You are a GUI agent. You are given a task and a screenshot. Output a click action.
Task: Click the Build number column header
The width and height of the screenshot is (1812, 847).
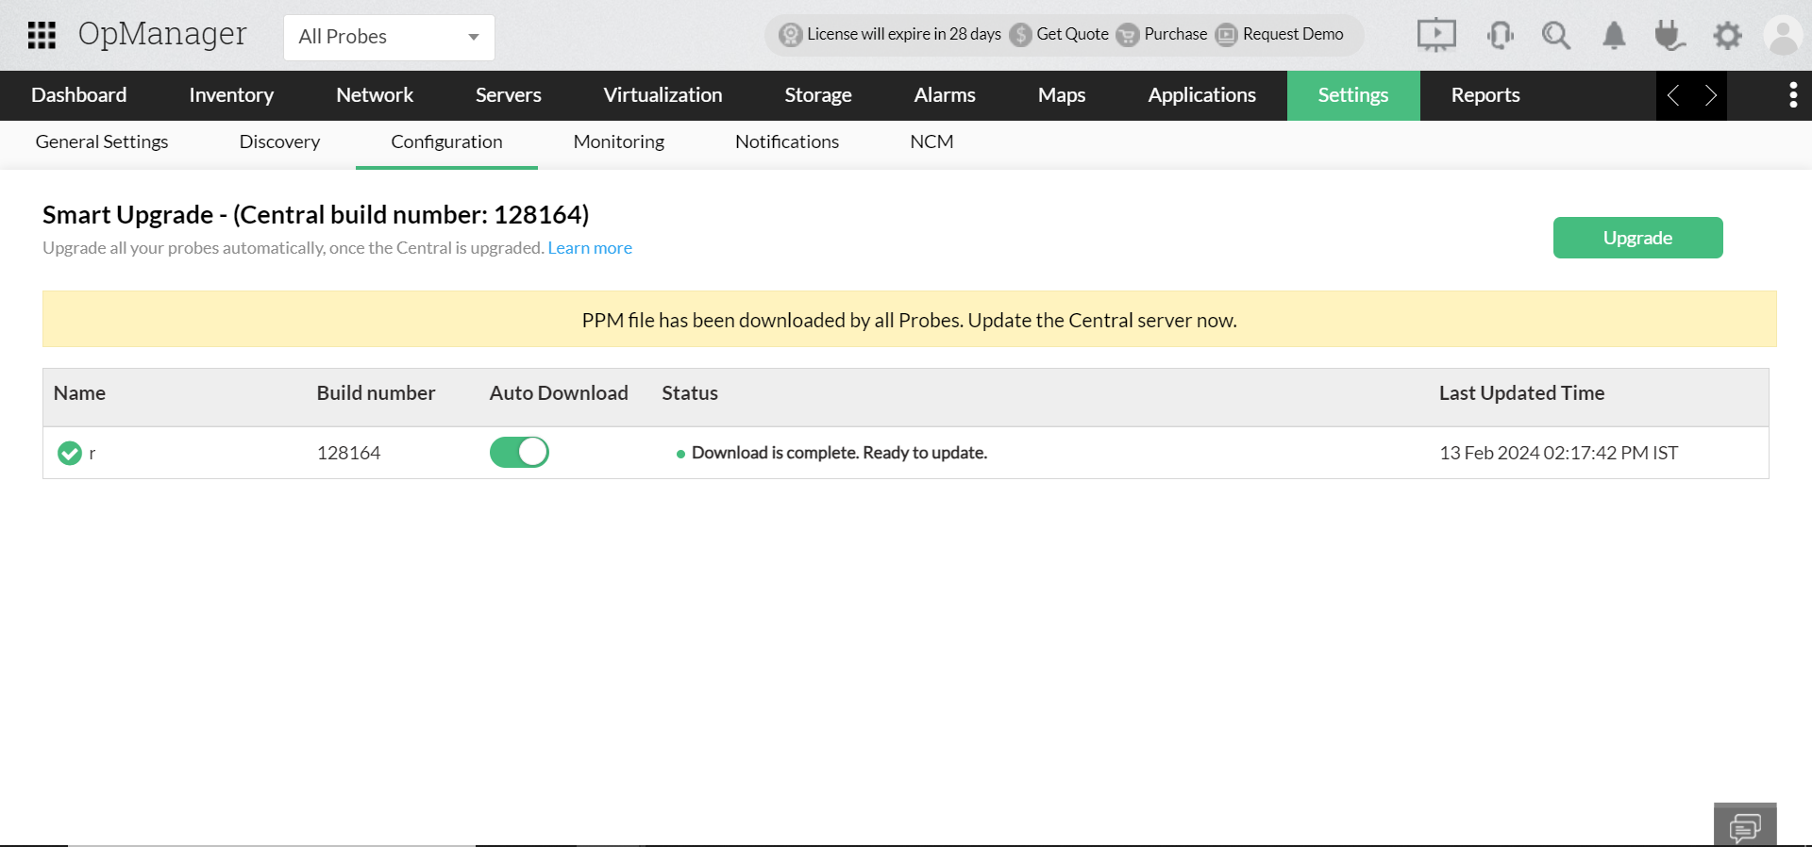tap(376, 393)
